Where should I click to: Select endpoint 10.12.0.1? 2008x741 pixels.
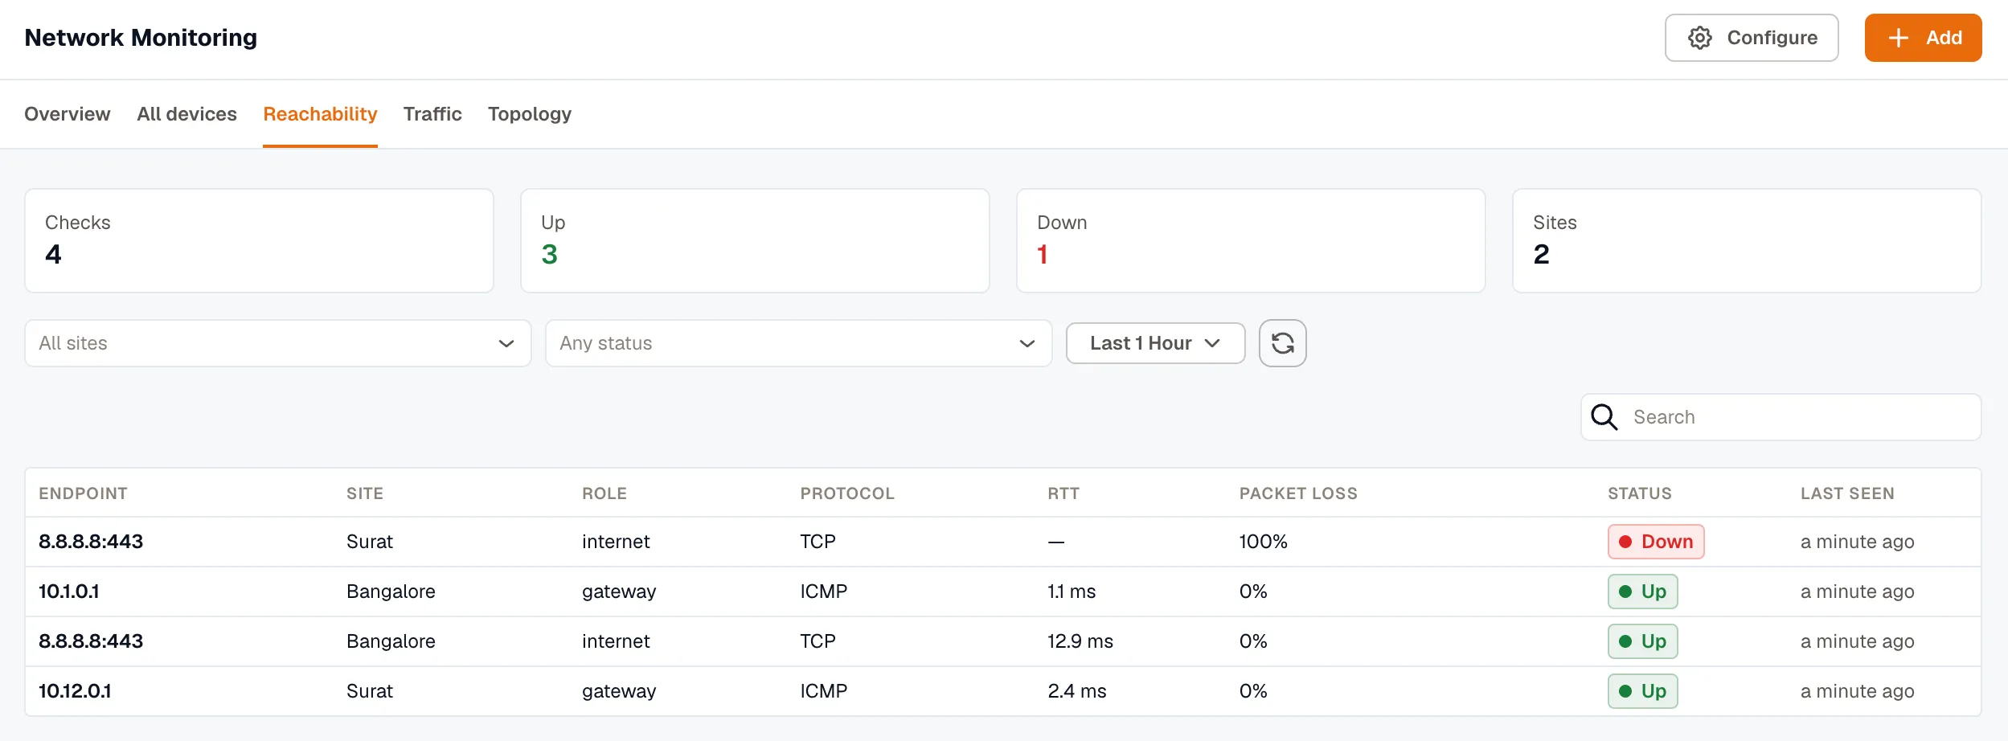point(75,691)
